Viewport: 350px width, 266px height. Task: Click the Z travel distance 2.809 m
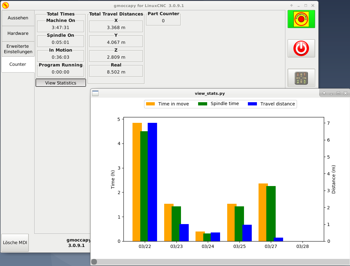pos(116,57)
